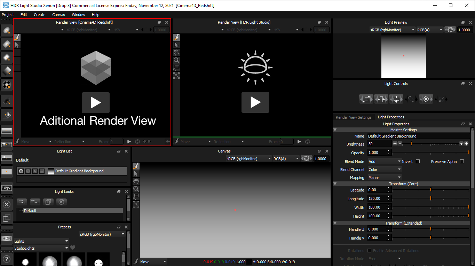Click the HDR button in left toolbar
475x266 pixels.
pos(7,238)
